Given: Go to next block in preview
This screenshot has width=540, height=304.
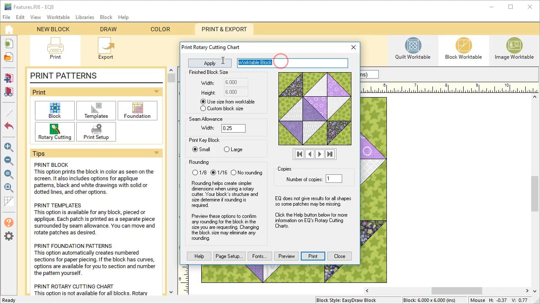Looking at the screenshot, I should click(x=320, y=154).
